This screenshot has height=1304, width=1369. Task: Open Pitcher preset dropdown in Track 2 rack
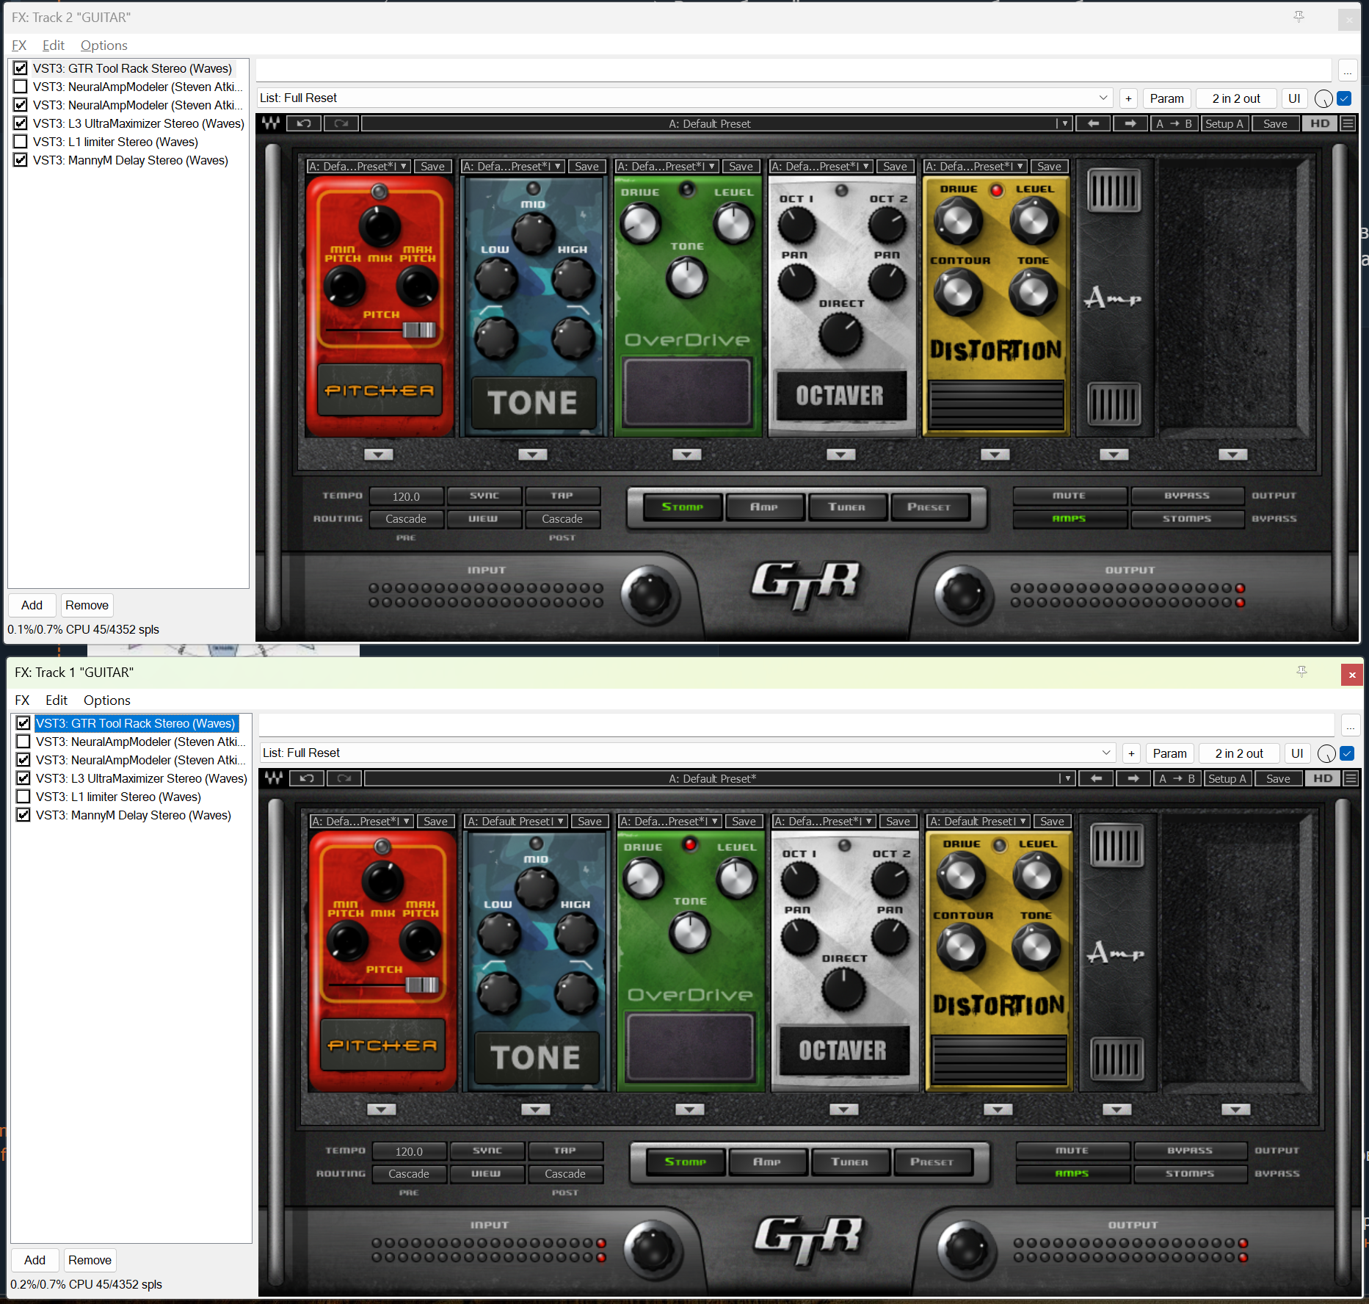[358, 167]
